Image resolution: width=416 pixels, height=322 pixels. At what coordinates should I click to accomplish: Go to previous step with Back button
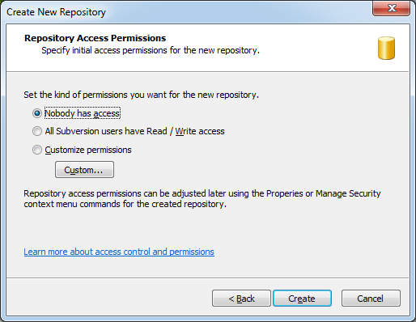(241, 299)
